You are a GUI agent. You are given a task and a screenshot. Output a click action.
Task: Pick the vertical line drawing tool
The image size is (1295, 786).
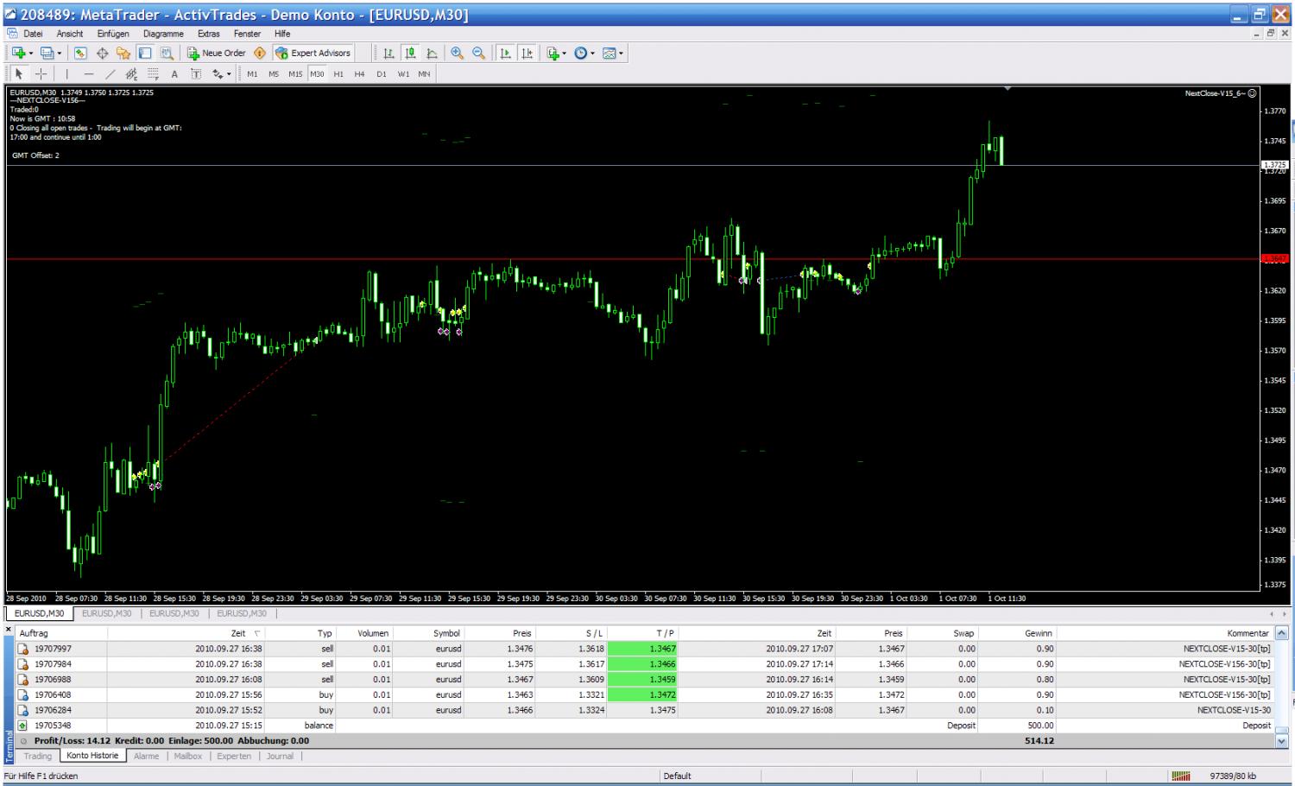point(66,74)
